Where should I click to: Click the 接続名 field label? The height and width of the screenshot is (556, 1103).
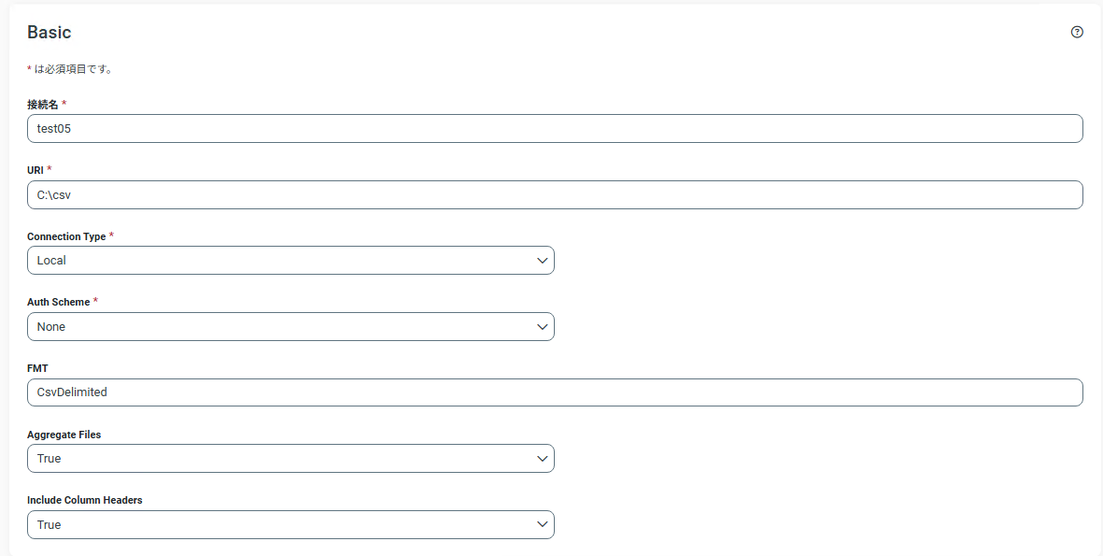(43, 104)
